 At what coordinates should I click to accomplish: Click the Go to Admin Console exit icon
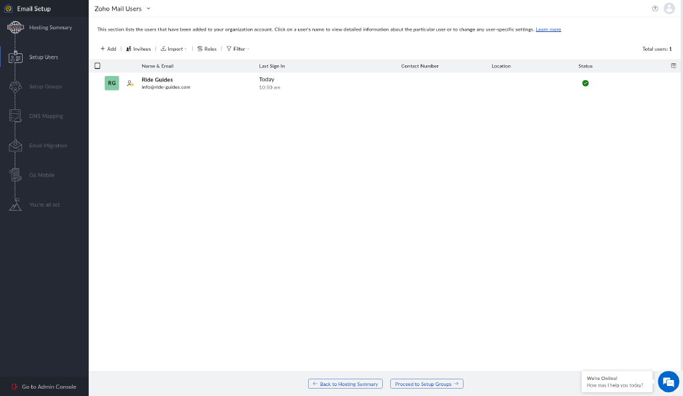point(15,387)
